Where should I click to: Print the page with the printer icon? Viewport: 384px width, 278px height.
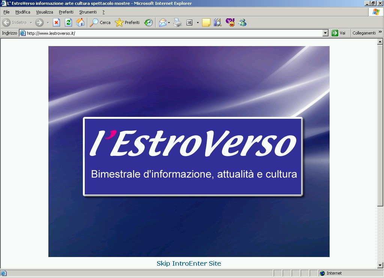177,22
